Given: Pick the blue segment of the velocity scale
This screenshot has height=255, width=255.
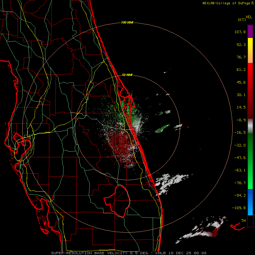Looking at the screenshot, I should pyautogui.click(x=250, y=202).
